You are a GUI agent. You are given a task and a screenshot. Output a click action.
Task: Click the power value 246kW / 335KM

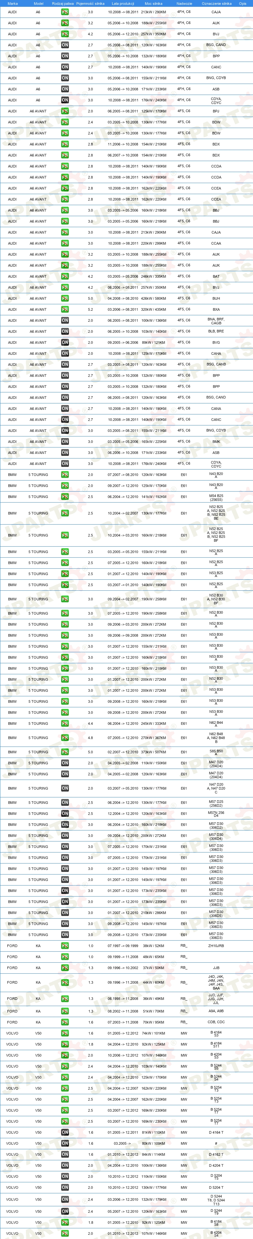154,277
